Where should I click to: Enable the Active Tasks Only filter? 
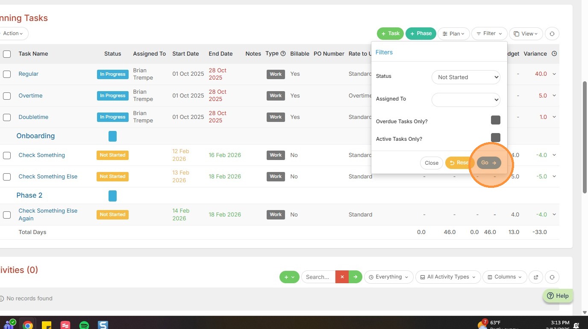click(496, 138)
